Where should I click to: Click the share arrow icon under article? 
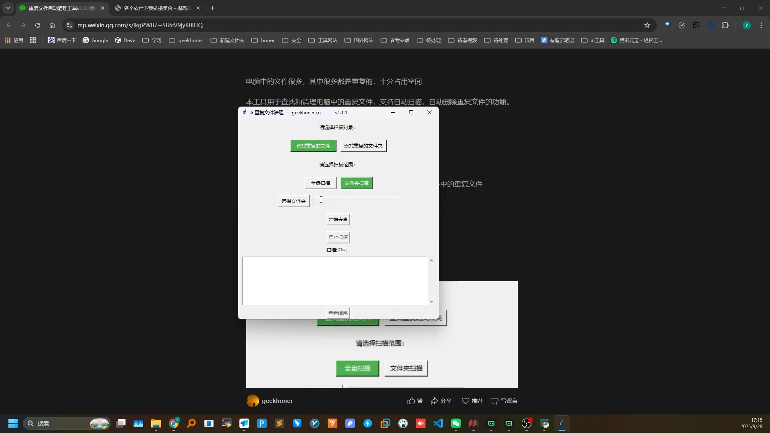click(434, 401)
